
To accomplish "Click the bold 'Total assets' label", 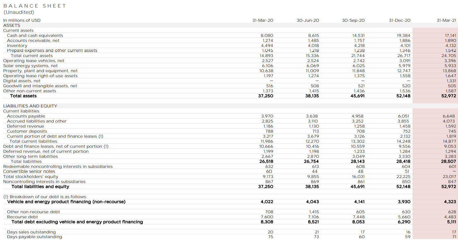I will pos(23,96).
